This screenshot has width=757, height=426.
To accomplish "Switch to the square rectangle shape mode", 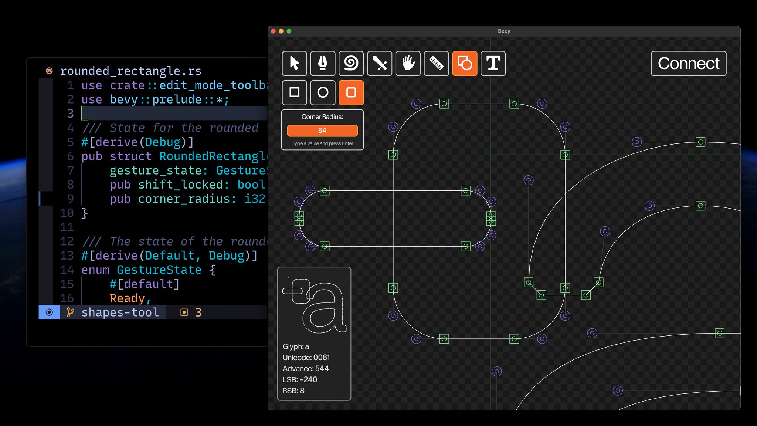I will pyautogui.click(x=294, y=92).
